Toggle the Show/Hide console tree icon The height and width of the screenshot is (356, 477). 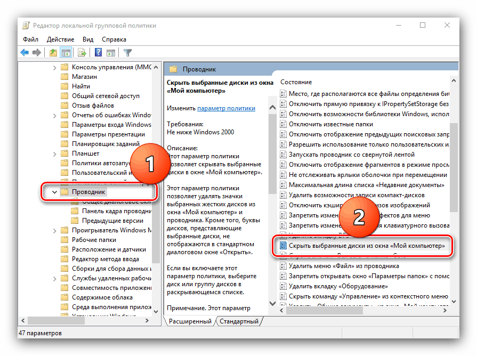coord(66,53)
